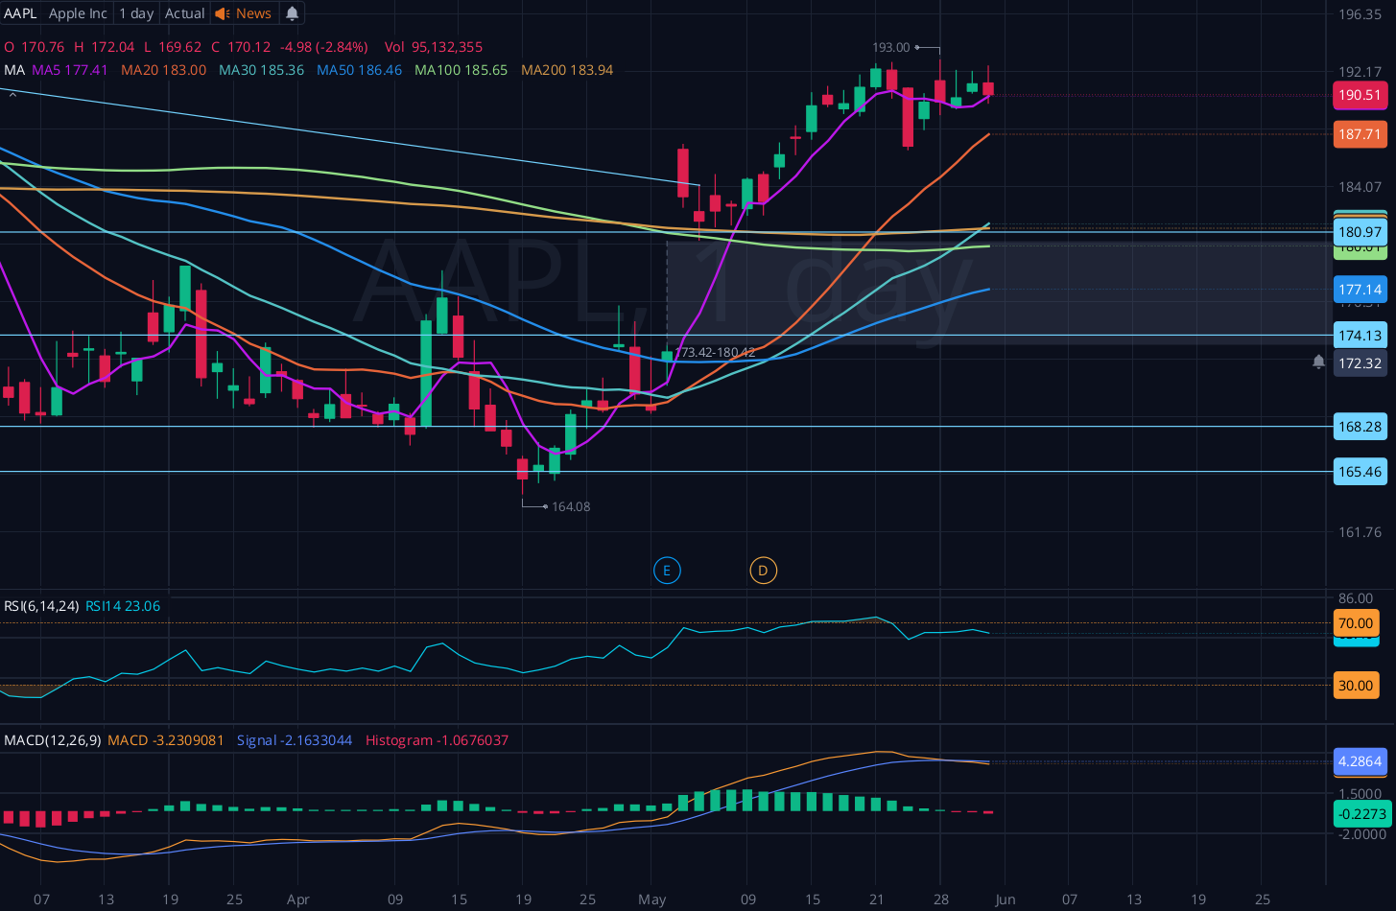The width and height of the screenshot is (1396, 911).
Task: Click the 161.76 price axis label
Action: (1361, 532)
